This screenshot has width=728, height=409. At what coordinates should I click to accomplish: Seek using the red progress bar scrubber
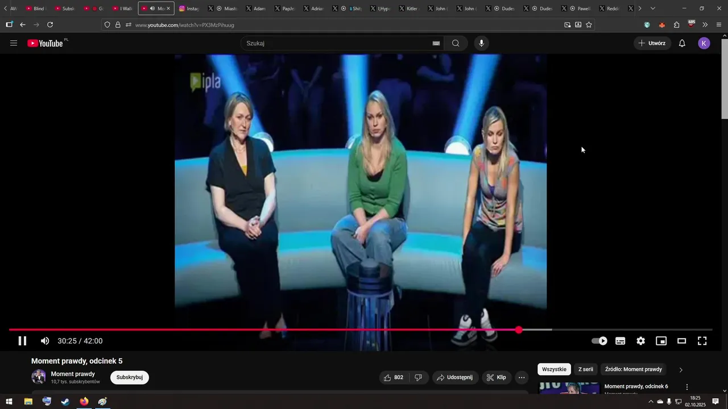[519, 329]
